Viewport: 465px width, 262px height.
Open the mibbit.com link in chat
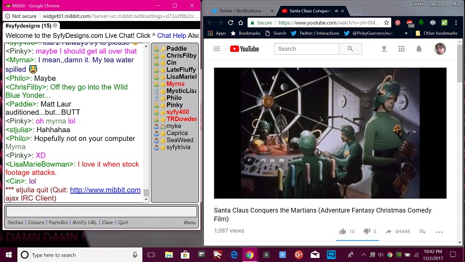click(105, 190)
